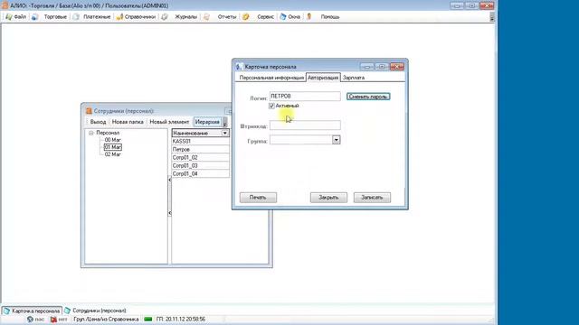Click the upper splitter collapse arrow
Viewport: 579px width, 325px height.
pos(170,180)
